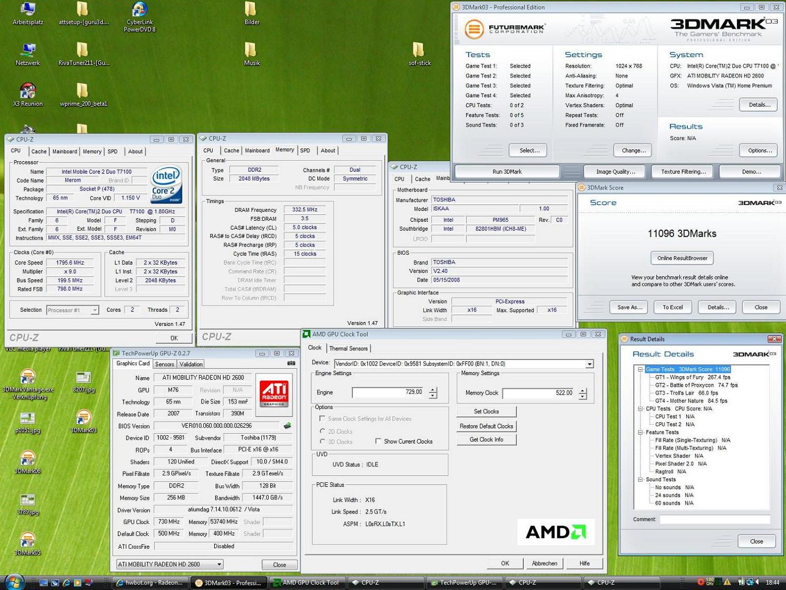Image resolution: width=786 pixels, height=590 pixels.
Task: Click Abbrechen in AMD GPU Clock Tool
Action: 544,564
